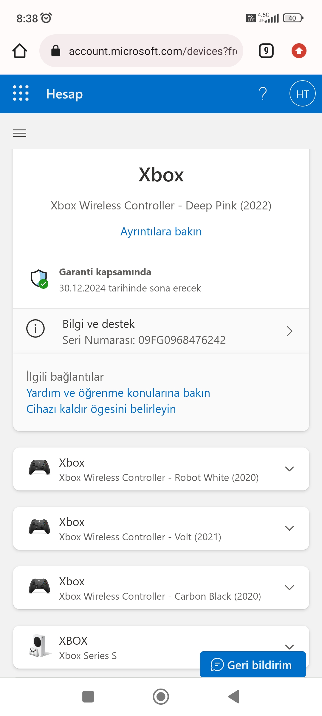Go to browser home page
The height and width of the screenshot is (716, 322).
point(20,51)
